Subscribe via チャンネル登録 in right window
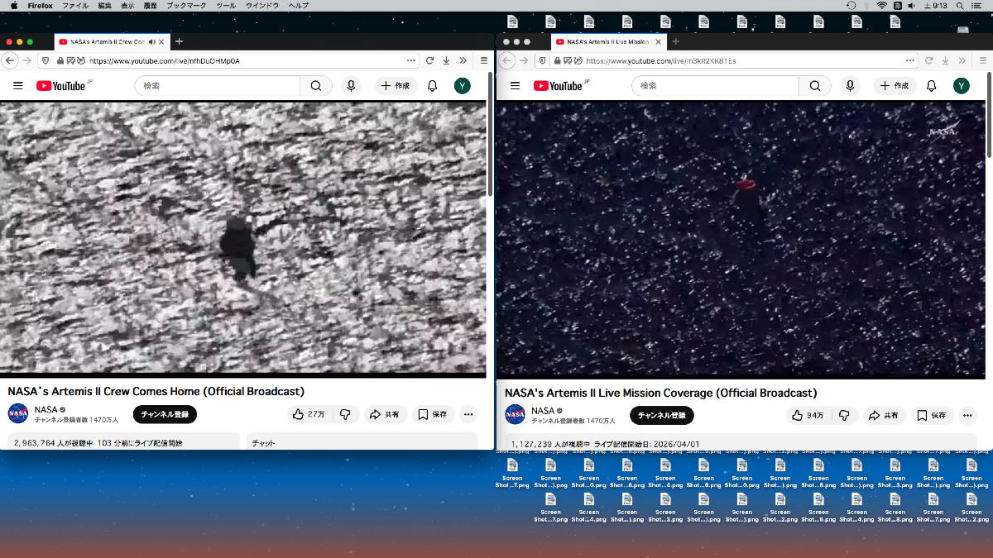993x558 pixels. (662, 415)
